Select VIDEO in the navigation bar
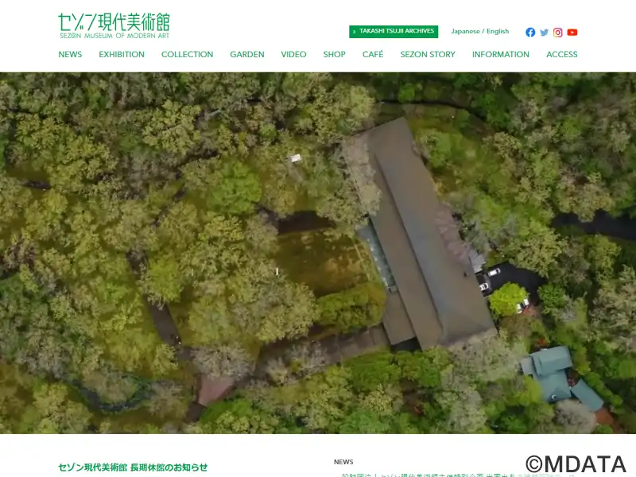Image resolution: width=636 pixels, height=477 pixels. coord(293,54)
